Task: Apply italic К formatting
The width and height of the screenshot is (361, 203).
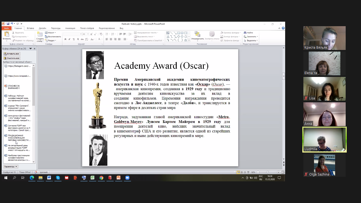Action: pos(70,39)
